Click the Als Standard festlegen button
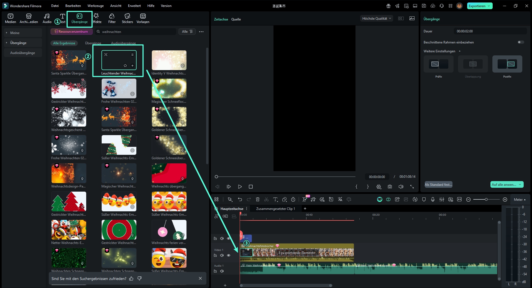The height and width of the screenshot is (288, 532). [438, 185]
